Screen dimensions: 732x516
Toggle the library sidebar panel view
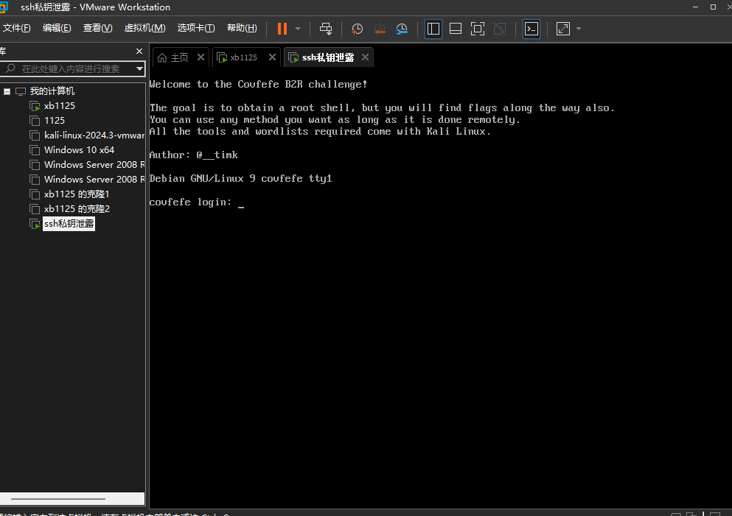pyautogui.click(x=433, y=29)
